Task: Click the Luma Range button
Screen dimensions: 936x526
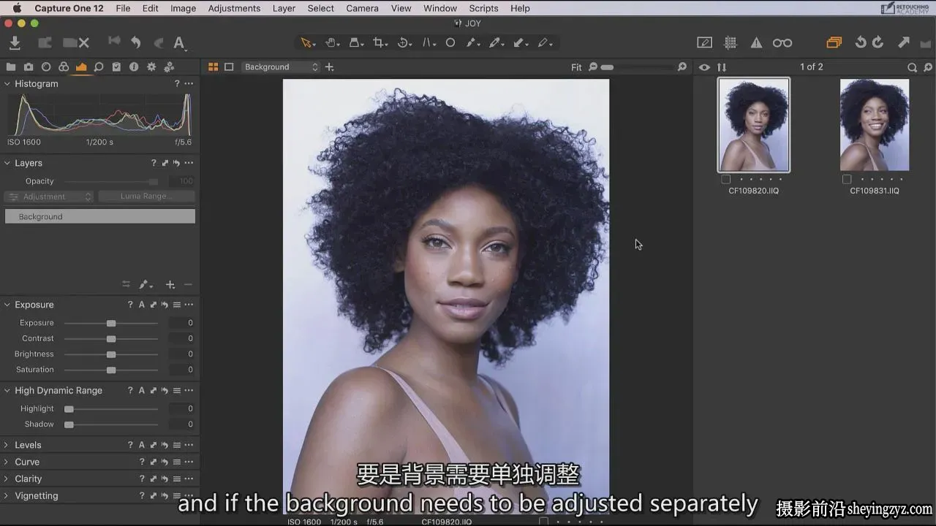Action: pyautogui.click(x=147, y=197)
